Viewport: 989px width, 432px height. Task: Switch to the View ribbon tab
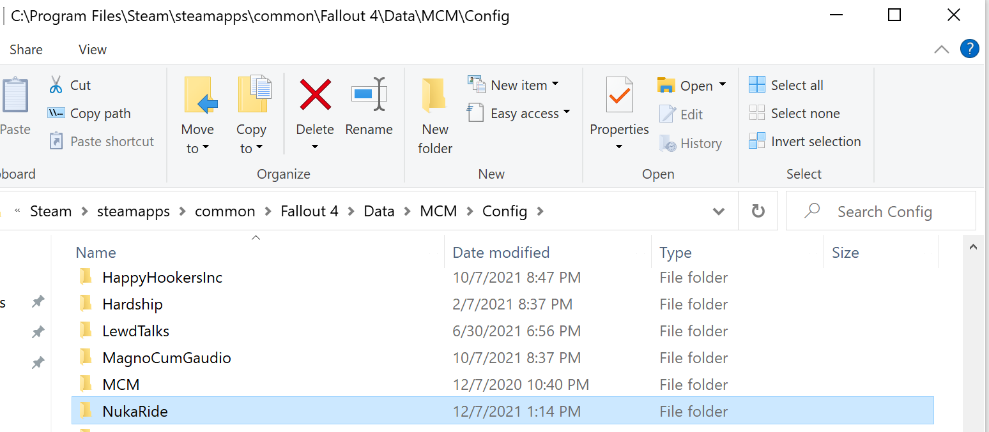coord(93,50)
